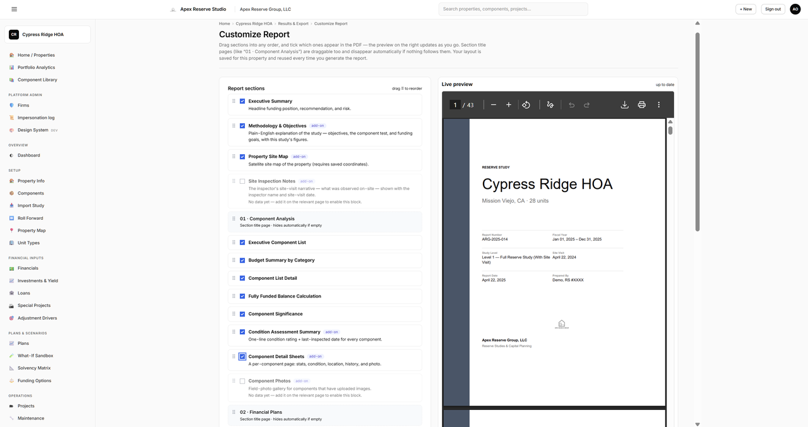Go to Home breadcrumb link
808x427 pixels.
224,23
